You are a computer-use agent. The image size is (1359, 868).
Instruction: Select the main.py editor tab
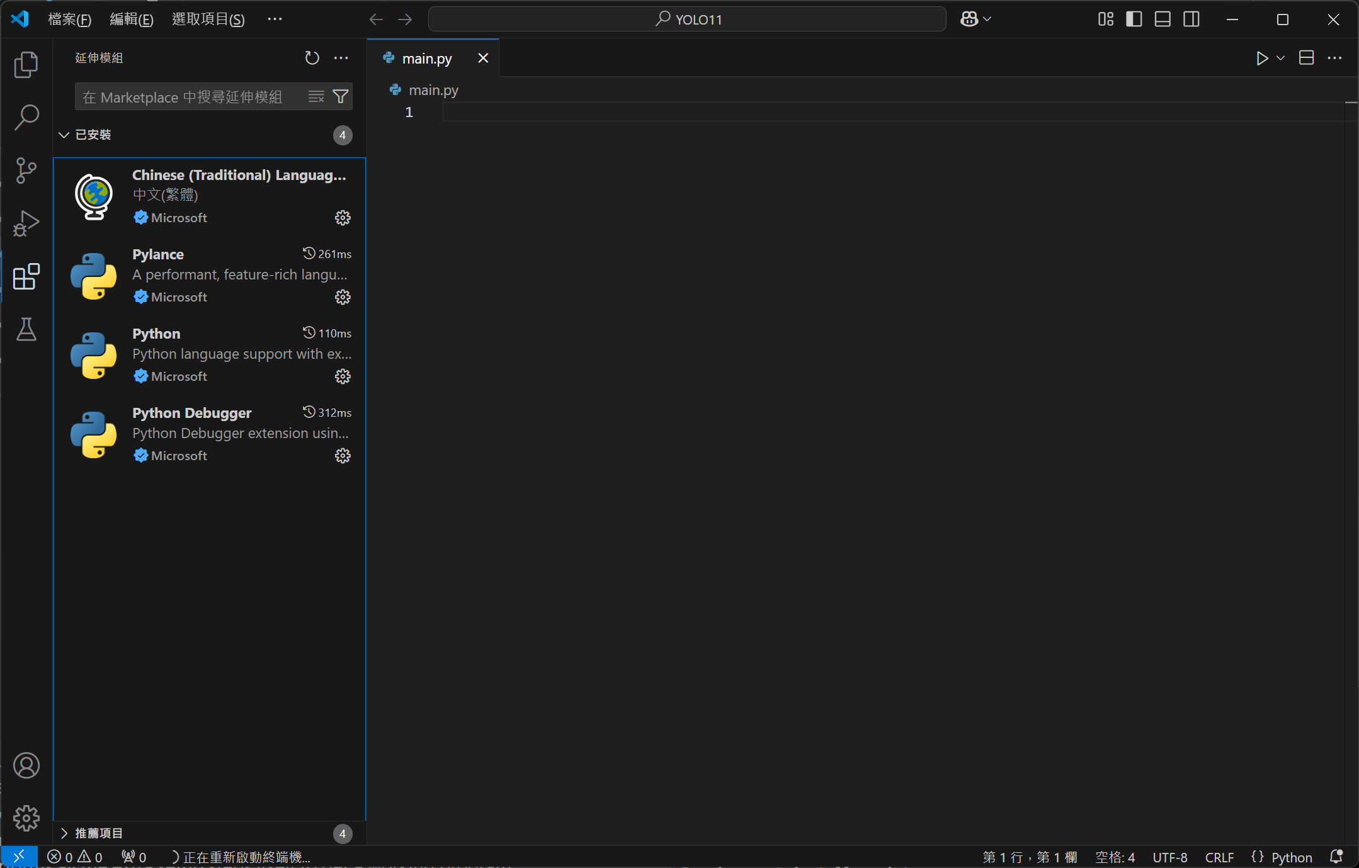[426, 59]
